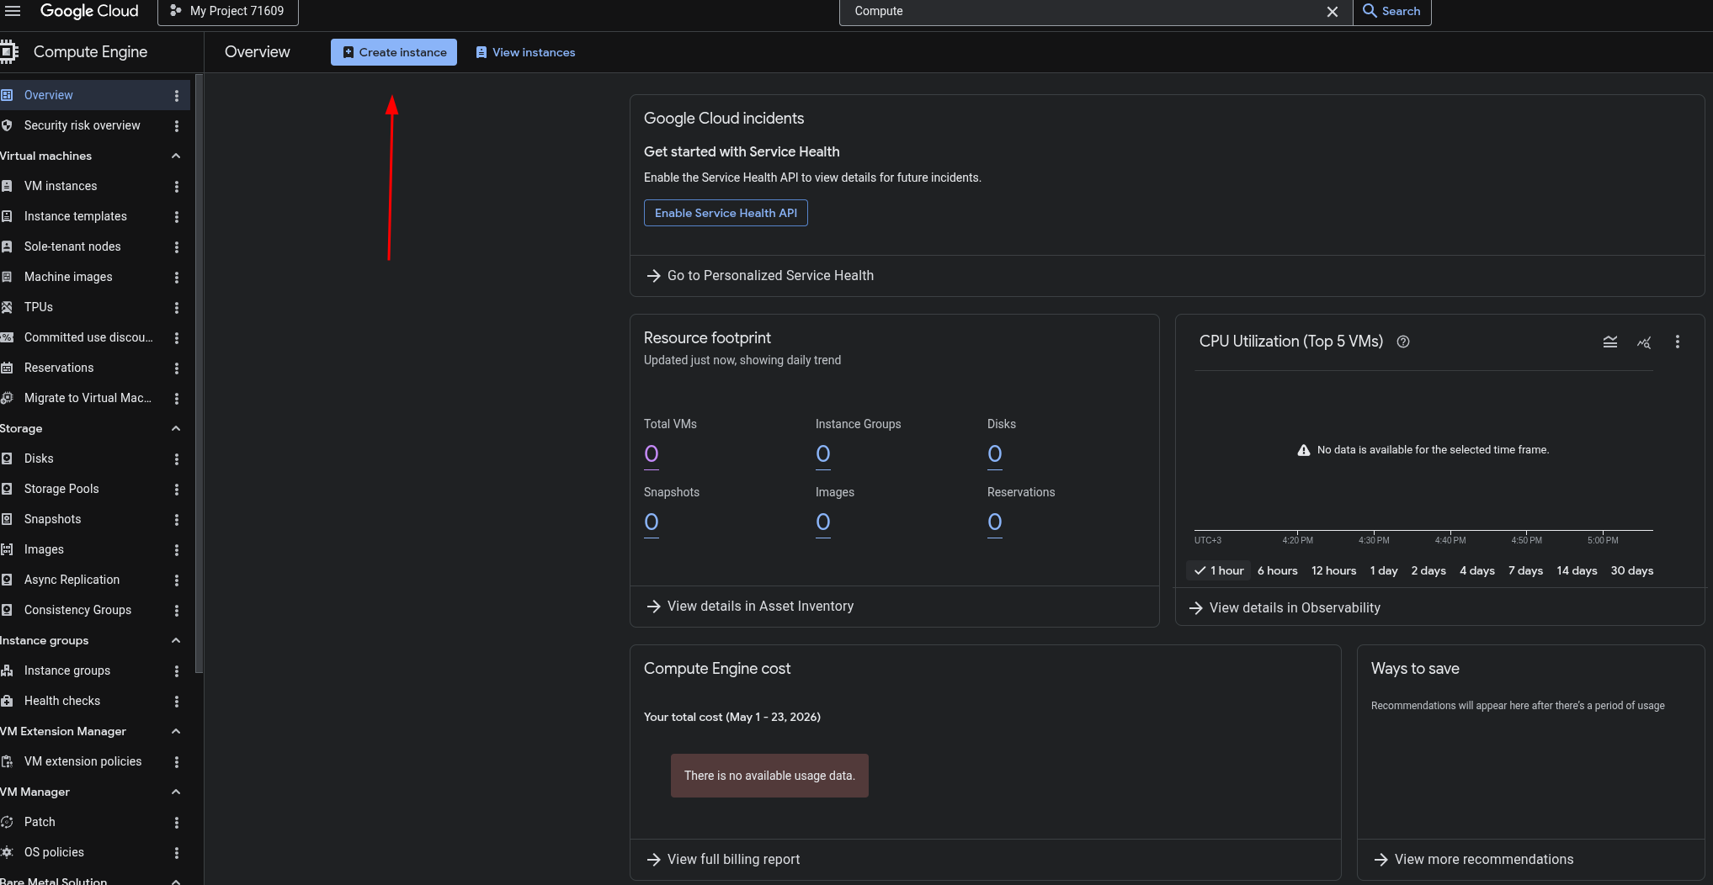Click the Total VMs count value
Screen dimensions: 1713x885
click(x=652, y=455)
